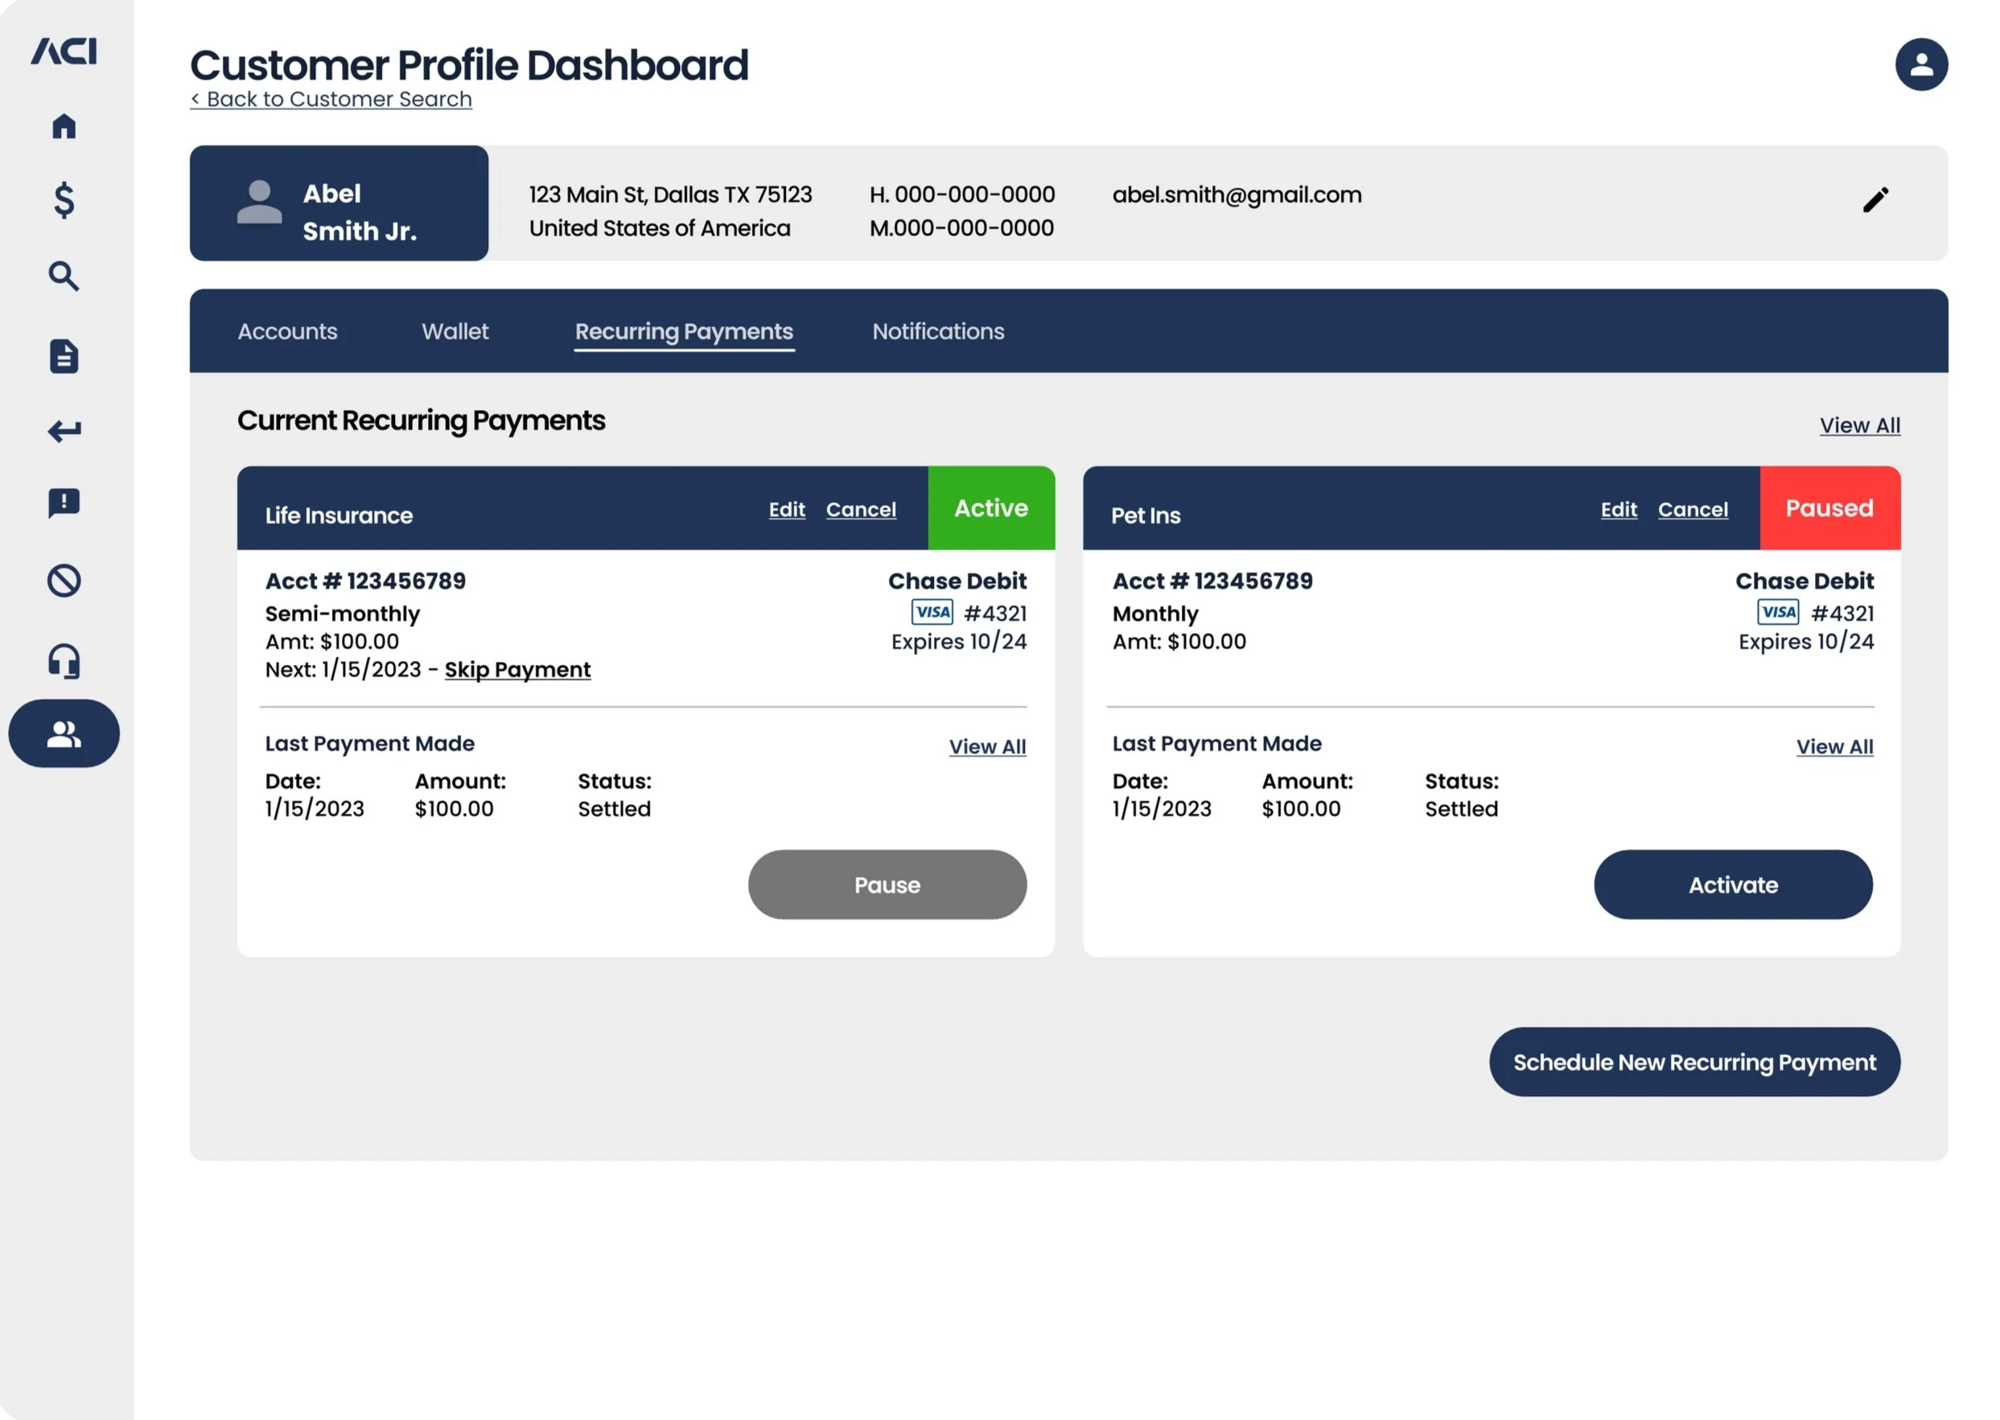Activate the Pet Ins recurring payment
2000x1420 pixels.
(1732, 884)
